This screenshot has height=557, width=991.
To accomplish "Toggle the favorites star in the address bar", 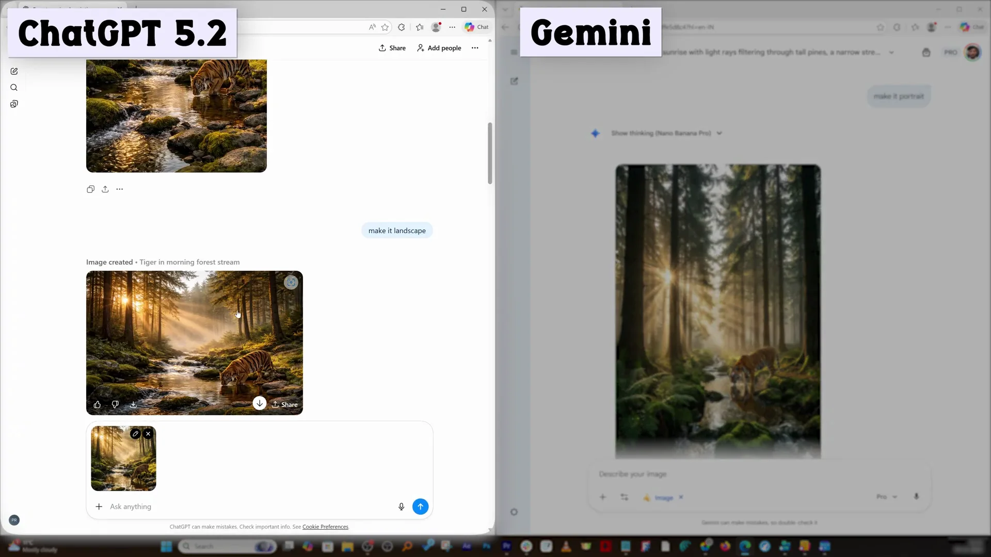I will point(385,27).
